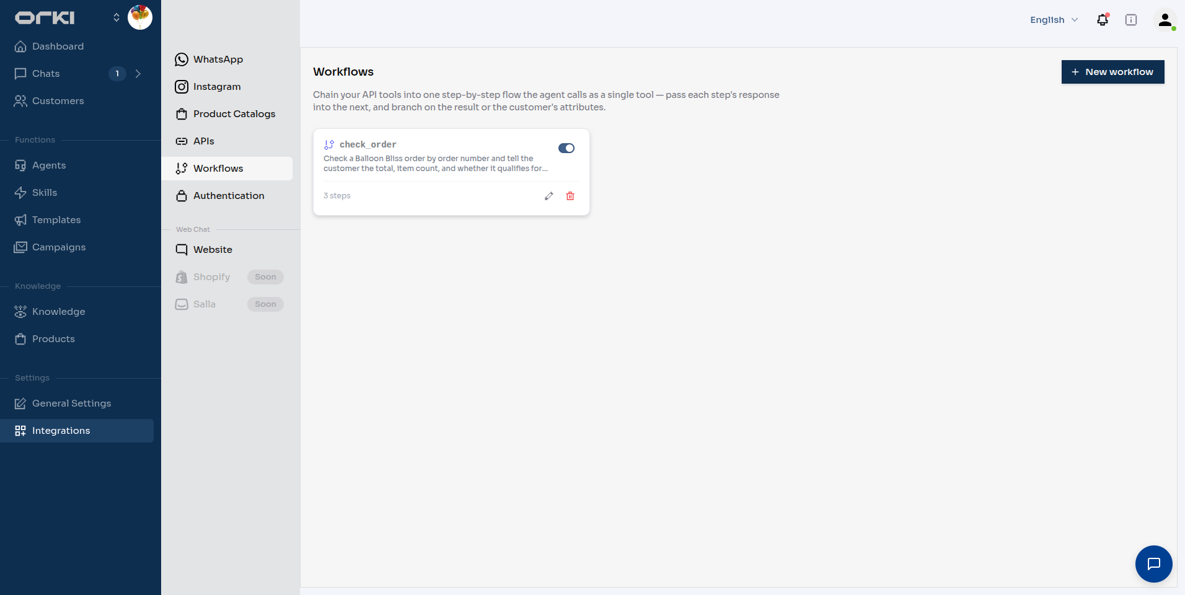Open the Agents page
This screenshot has height=595, width=1185.
point(77,165)
